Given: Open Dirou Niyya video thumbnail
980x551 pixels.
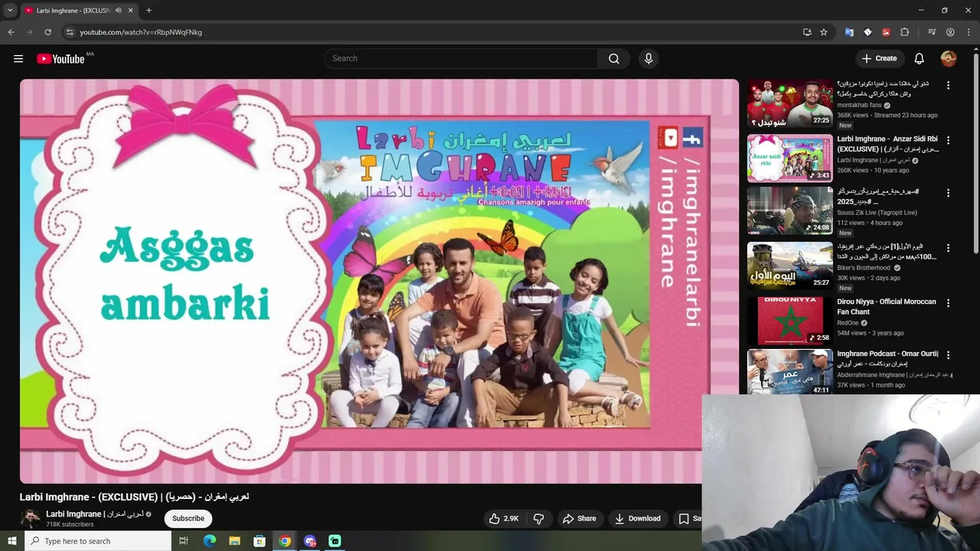Looking at the screenshot, I should 789,321.
